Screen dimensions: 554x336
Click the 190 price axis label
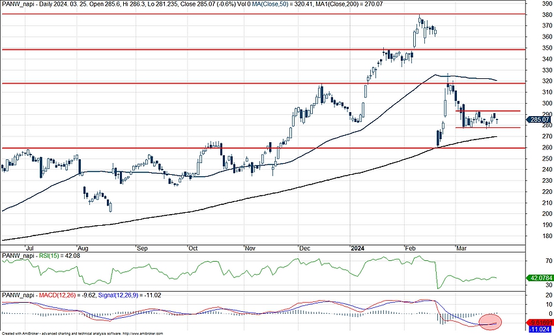tap(546, 224)
